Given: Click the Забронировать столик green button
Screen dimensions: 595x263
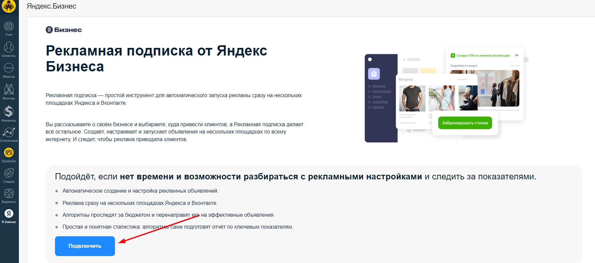Looking at the screenshot, I should (465, 123).
